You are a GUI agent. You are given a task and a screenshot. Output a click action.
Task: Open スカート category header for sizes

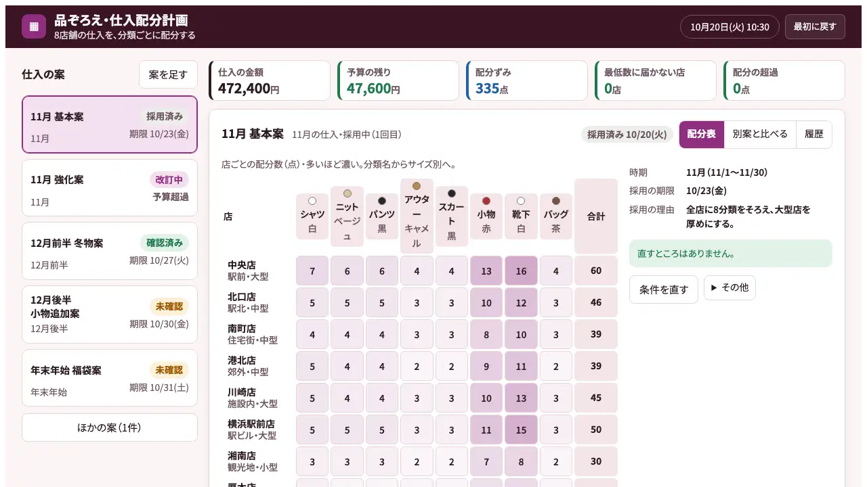[x=452, y=216]
